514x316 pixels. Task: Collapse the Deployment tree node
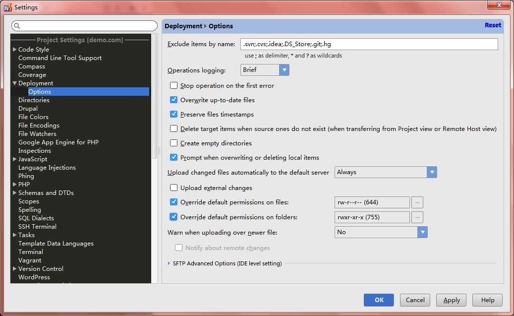tap(14, 83)
